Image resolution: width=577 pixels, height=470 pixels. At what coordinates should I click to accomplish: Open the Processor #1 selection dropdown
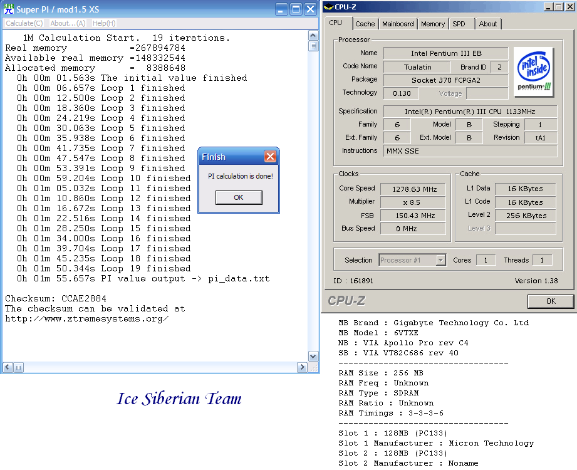click(x=412, y=260)
